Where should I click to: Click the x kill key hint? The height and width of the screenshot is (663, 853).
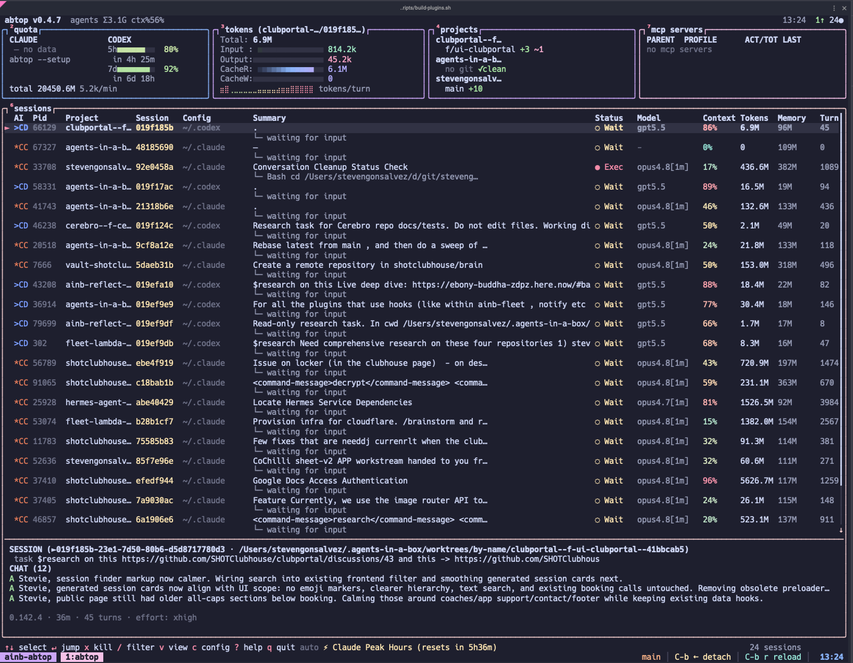(99, 648)
